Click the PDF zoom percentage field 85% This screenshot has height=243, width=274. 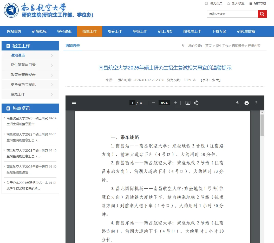pyautogui.click(x=164, y=103)
